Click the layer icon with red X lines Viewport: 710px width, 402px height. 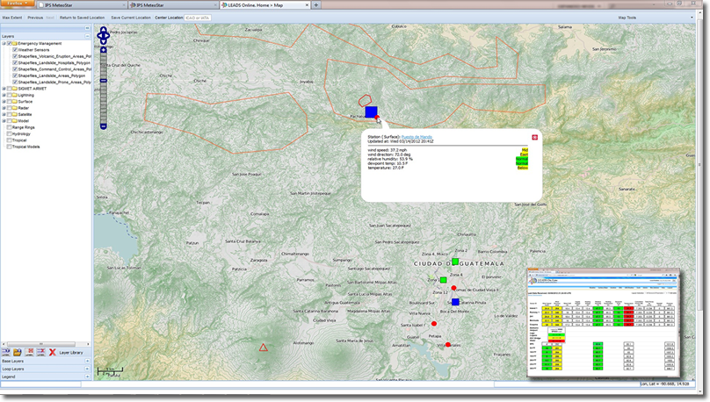click(x=40, y=352)
